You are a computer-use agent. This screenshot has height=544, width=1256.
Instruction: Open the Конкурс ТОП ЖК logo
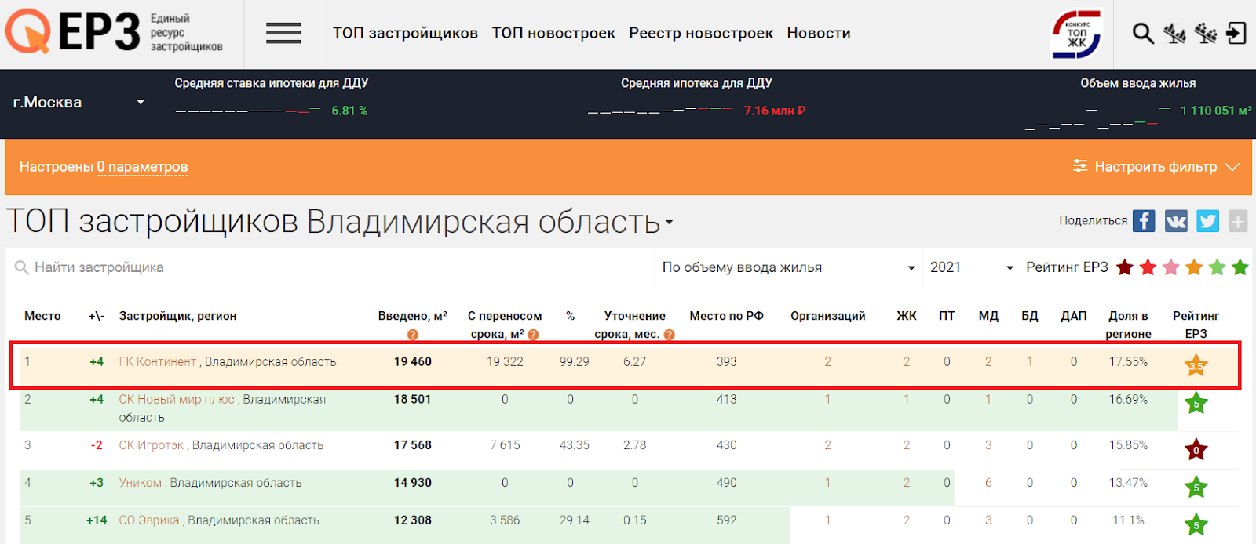pyautogui.click(x=1076, y=34)
